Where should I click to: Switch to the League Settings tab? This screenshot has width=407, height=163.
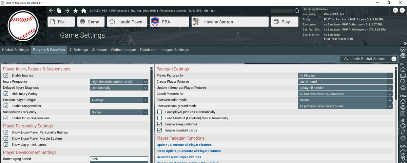174,50
